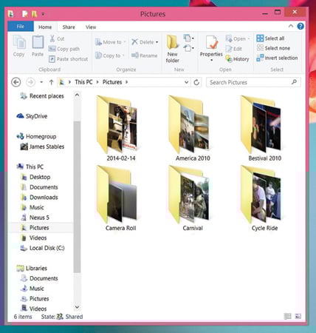
Task: Switch to details view icon in status bar
Action: (x=287, y=316)
